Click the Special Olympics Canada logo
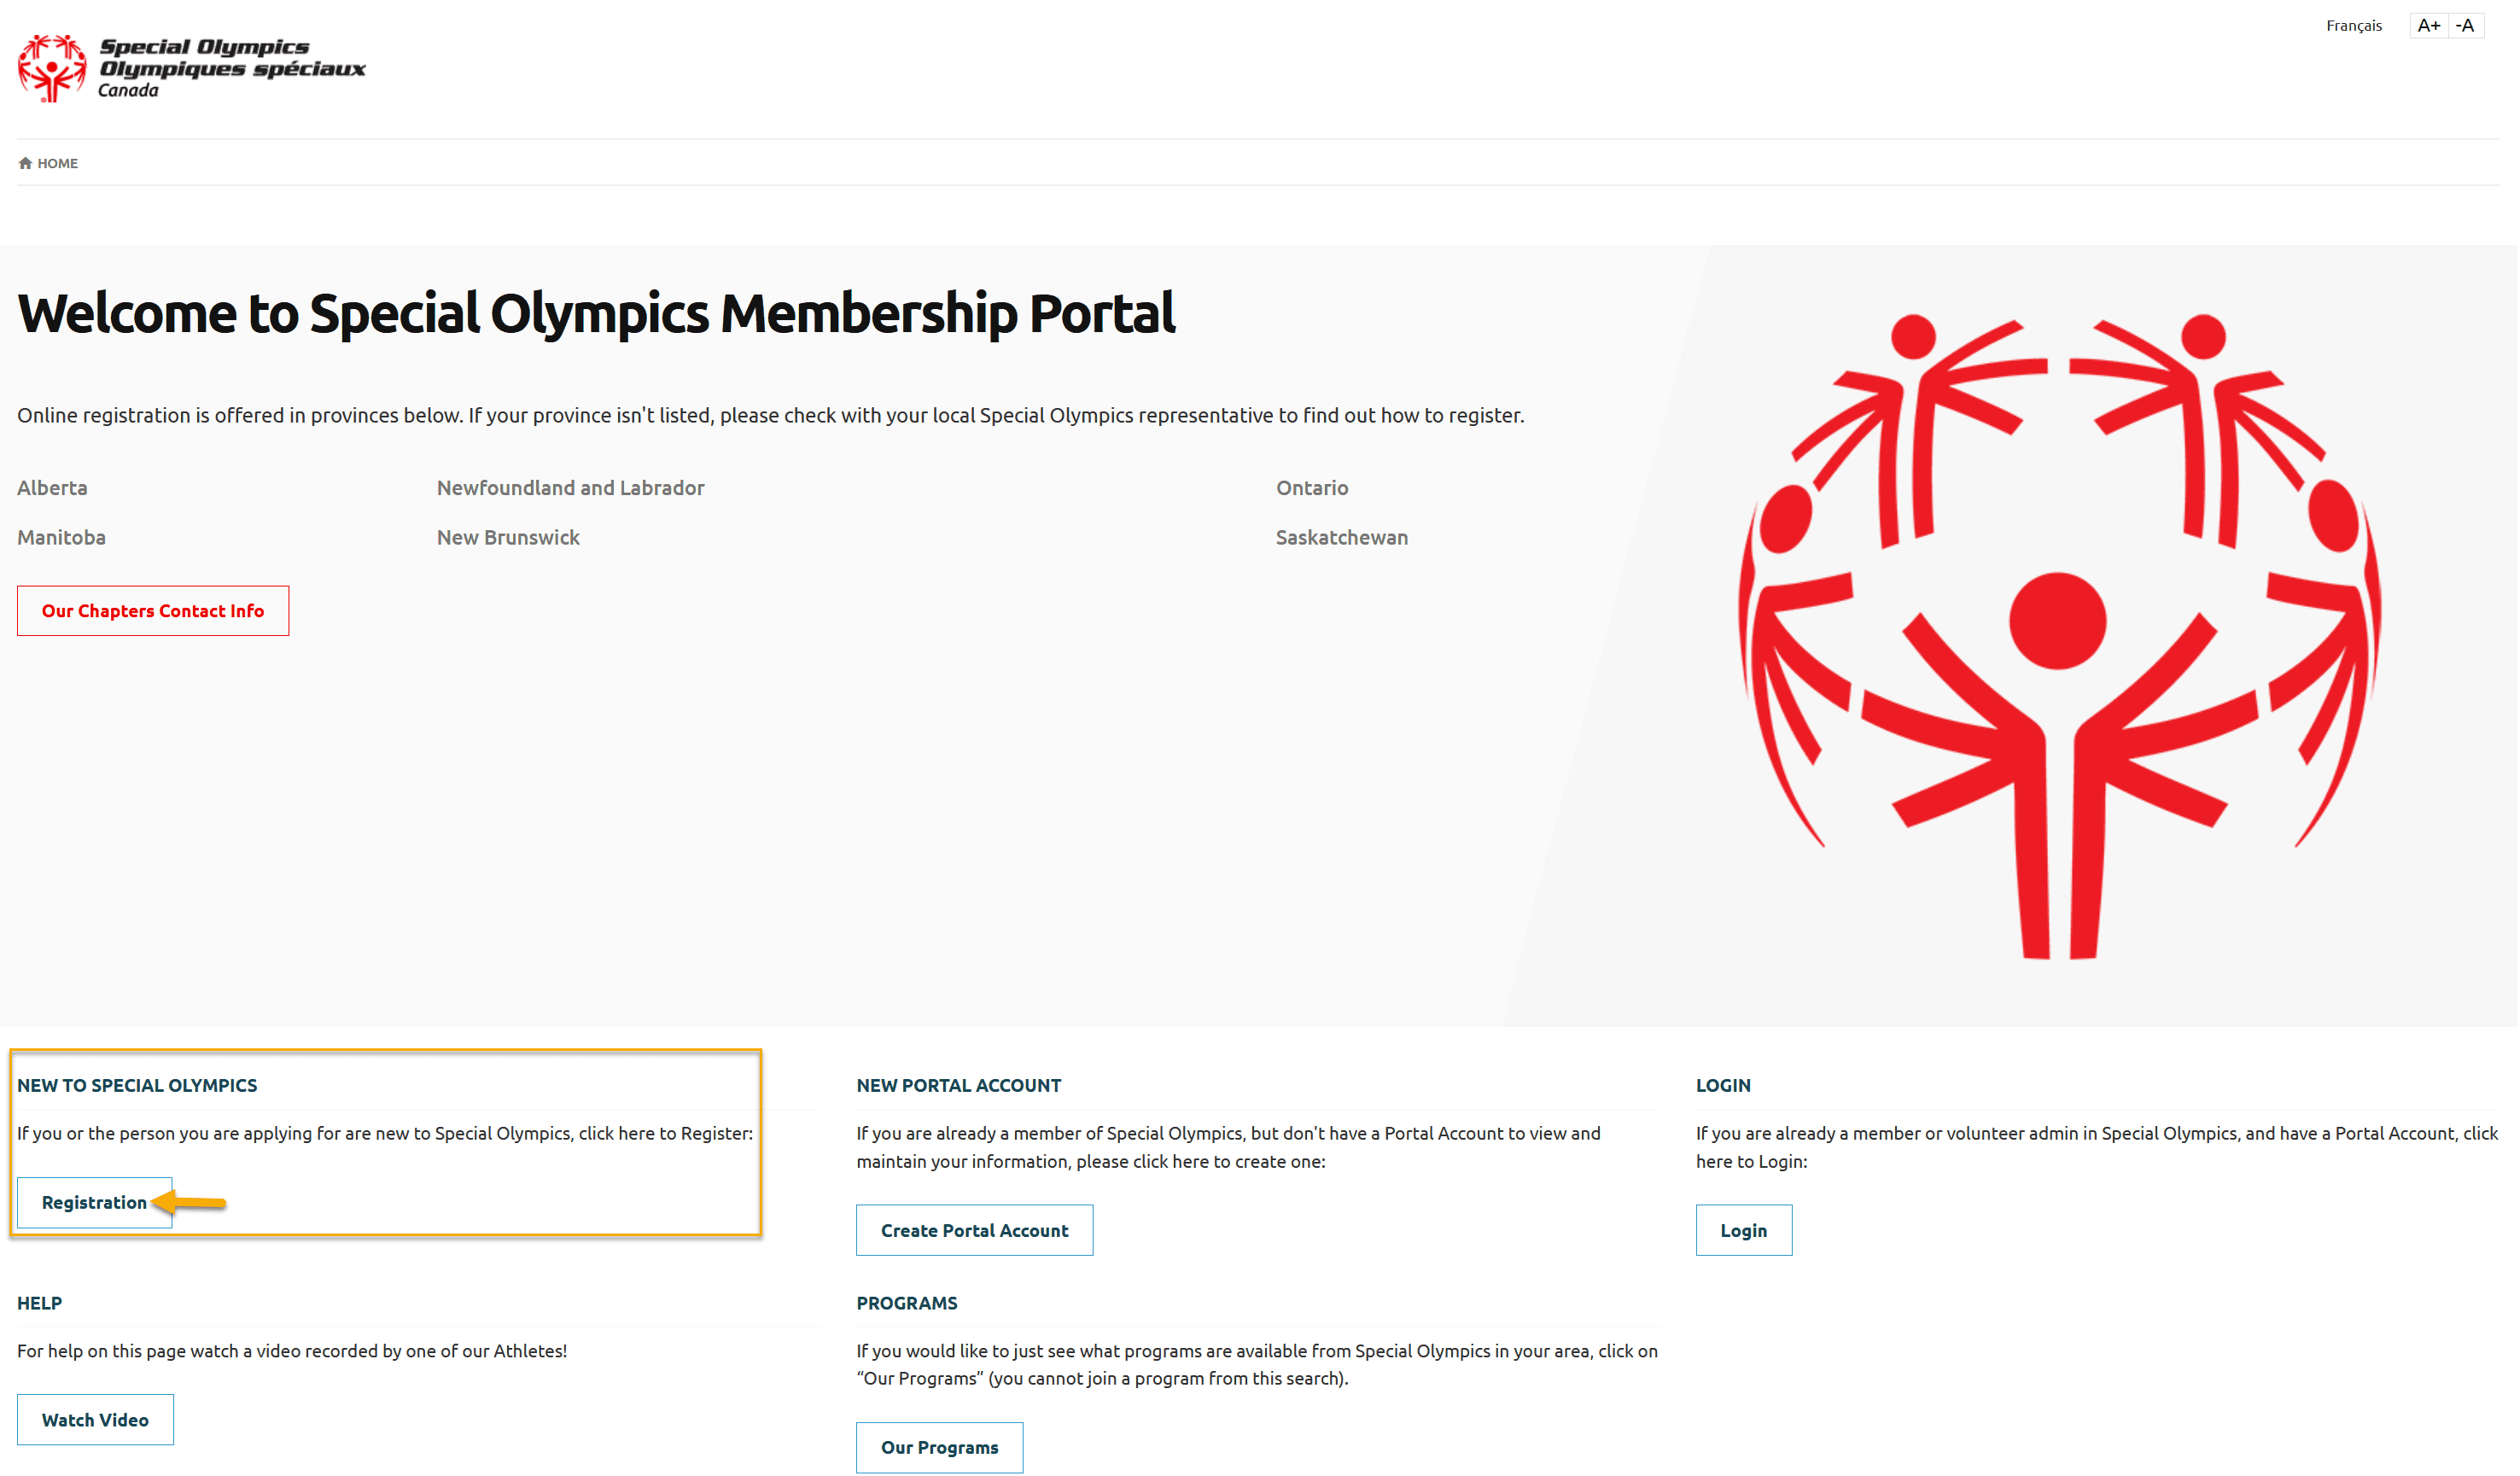Image resolution: width=2520 pixels, height=1476 pixels. point(192,68)
